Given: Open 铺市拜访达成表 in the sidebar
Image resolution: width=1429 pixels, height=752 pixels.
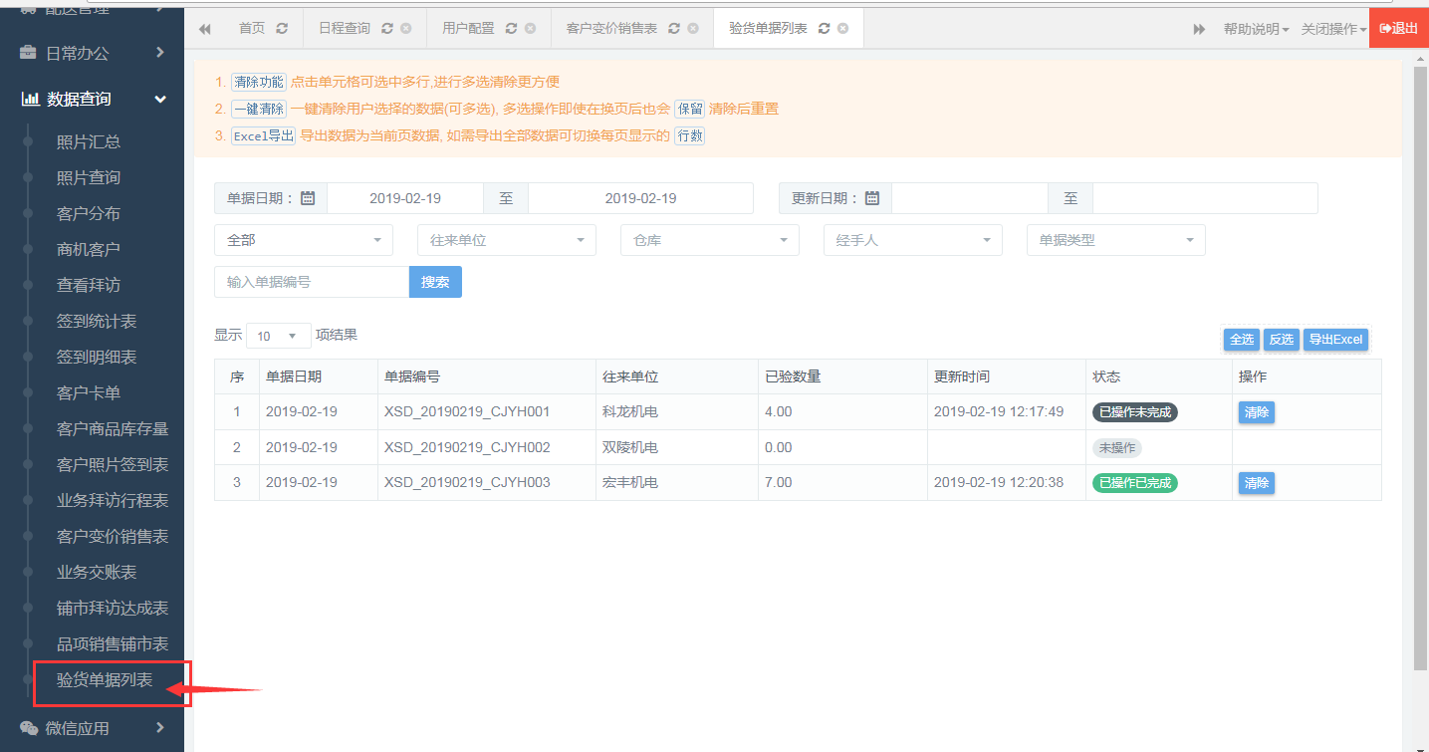Looking at the screenshot, I should click(113, 608).
